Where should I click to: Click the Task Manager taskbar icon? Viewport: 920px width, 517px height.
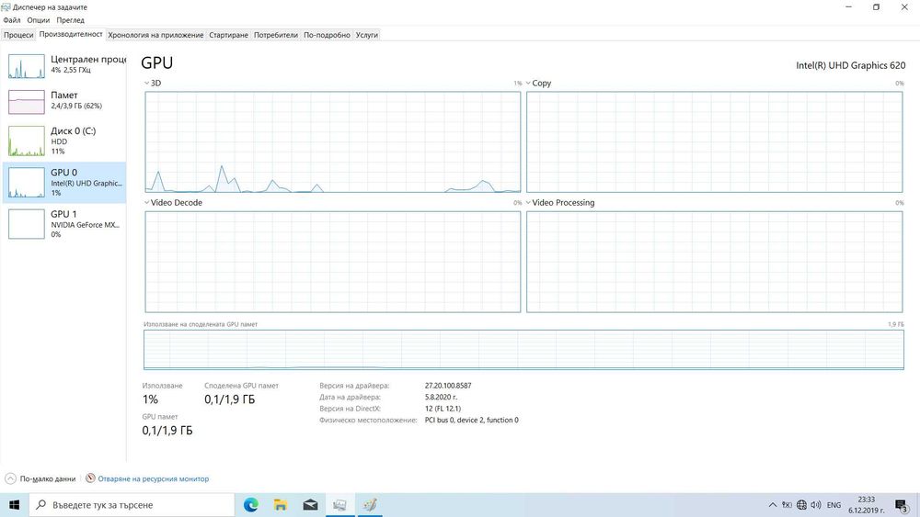pos(339,505)
